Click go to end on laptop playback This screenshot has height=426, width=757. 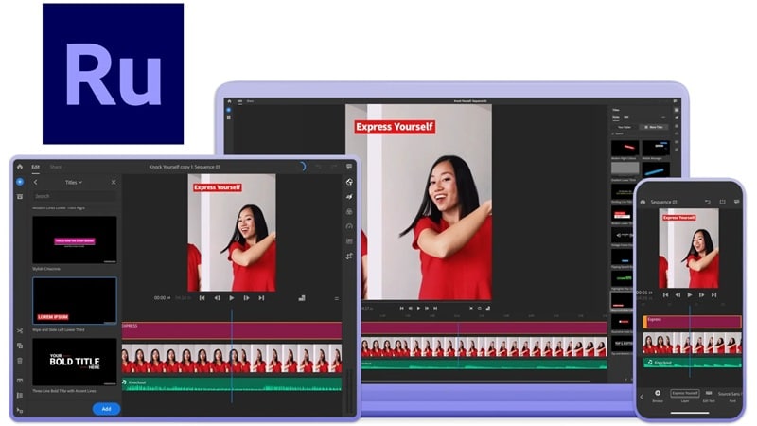[x=435, y=308]
